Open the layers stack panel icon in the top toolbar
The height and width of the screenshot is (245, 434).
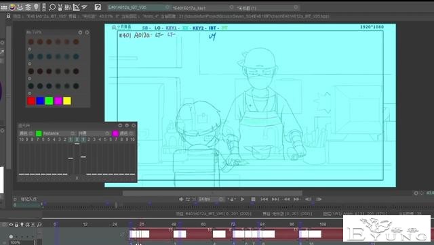pos(28,7)
